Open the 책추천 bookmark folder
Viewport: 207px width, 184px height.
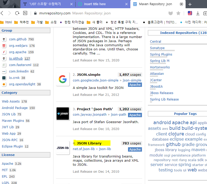coord(21,22)
